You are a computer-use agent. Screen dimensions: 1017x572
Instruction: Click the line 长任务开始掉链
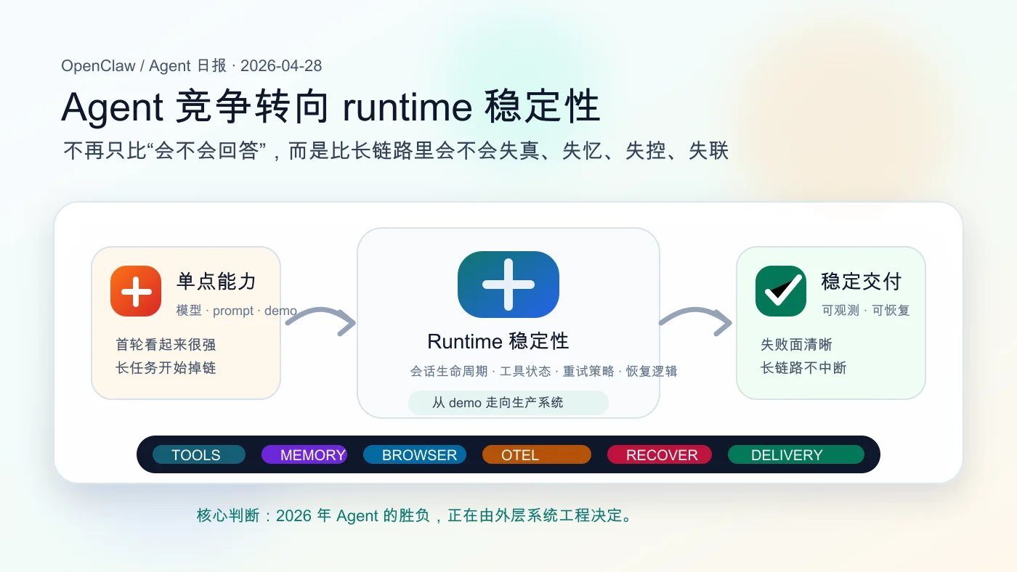166,368
